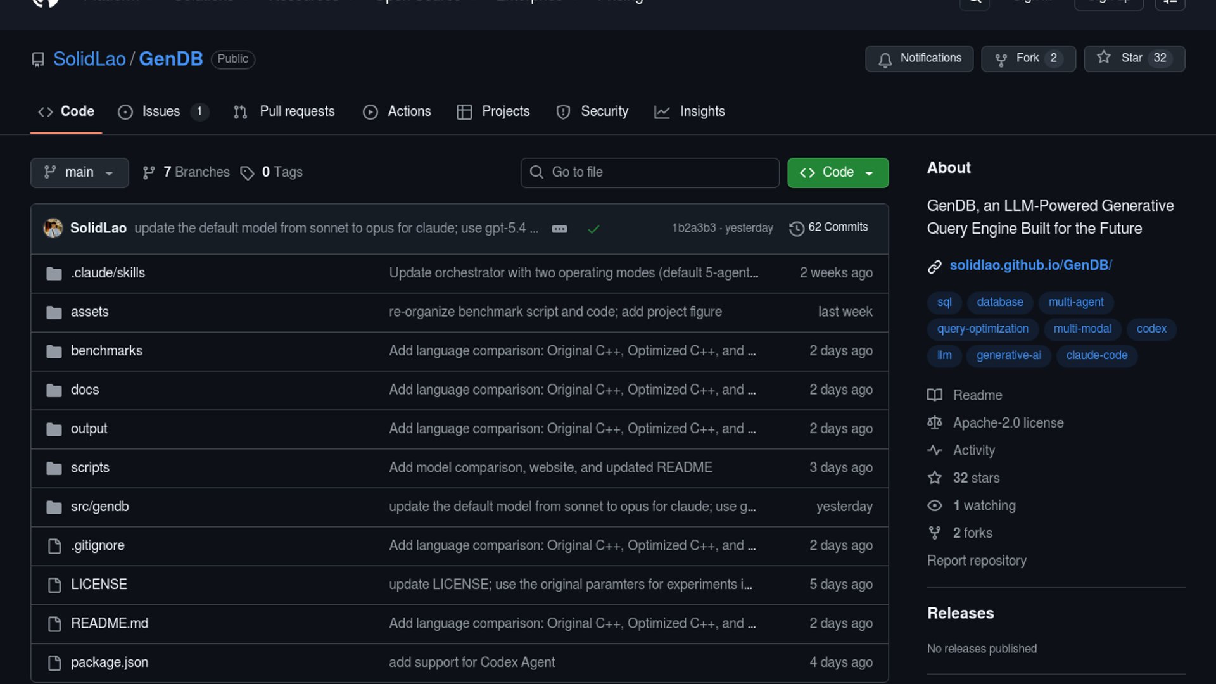Open the green Code dropdown
Image resolution: width=1216 pixels, height=684 pixels.
(837, 173)
